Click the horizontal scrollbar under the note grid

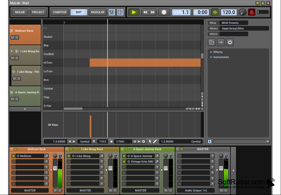tap(73, 109)
